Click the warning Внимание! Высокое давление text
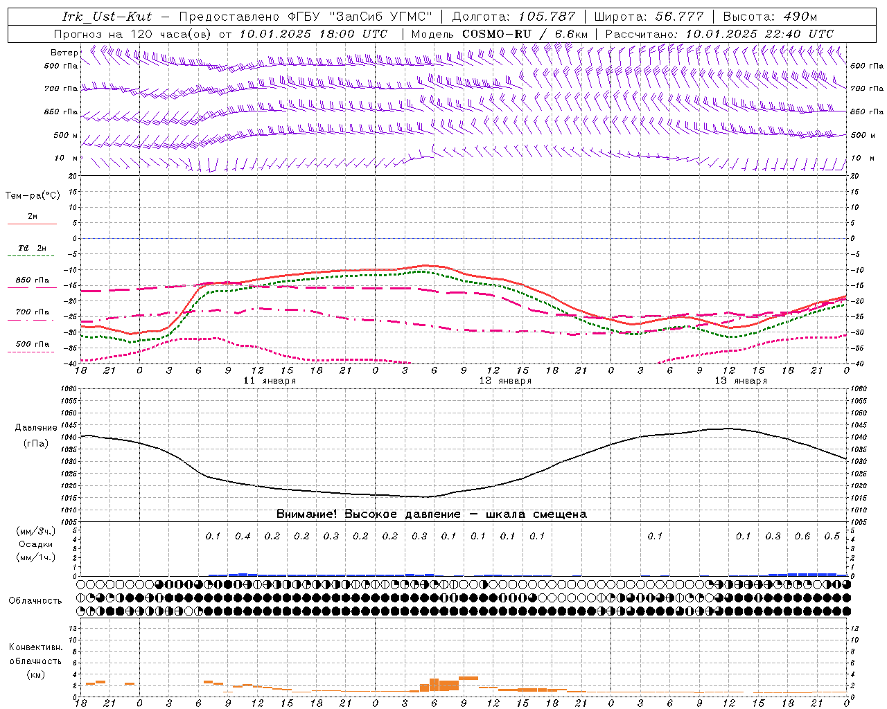Screen dimensions: 887x709 (369, 514)
